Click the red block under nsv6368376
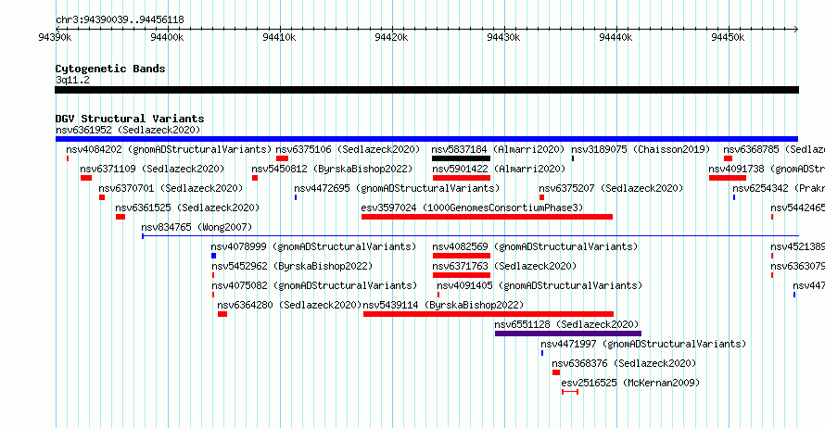This screenshot has height=428, width=825. point(556,372)
